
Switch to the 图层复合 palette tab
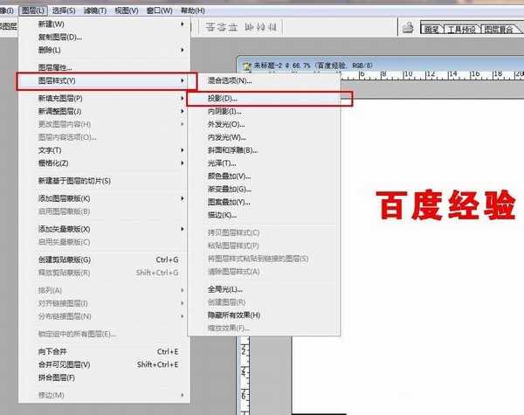[x=499, y=30]
